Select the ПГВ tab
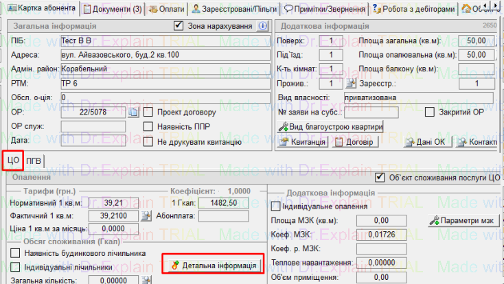 [x=34, y=161]
